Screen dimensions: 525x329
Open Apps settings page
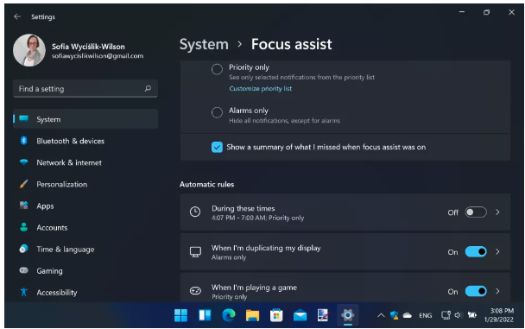click(x=85, y=206)
